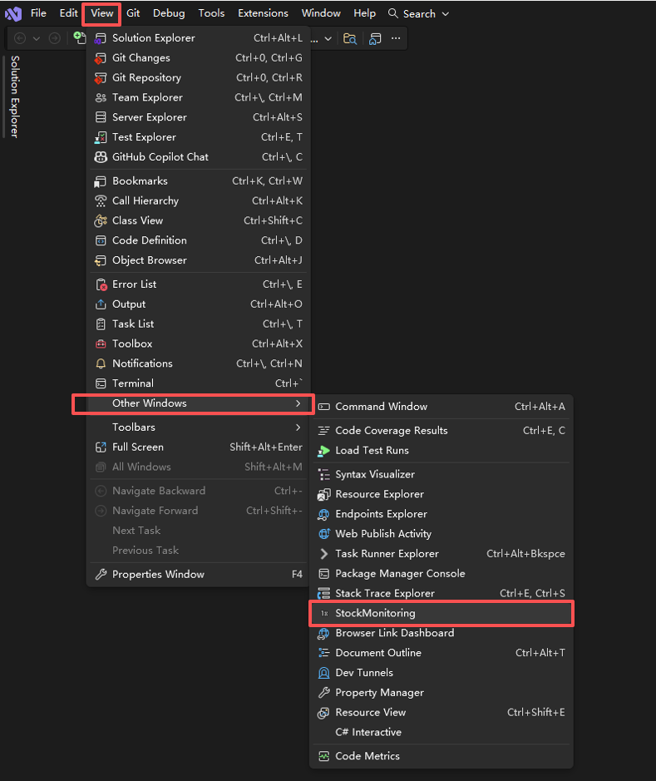Click the Git Changes icon
Screen dimensions: 656x781
click(101, 58)
